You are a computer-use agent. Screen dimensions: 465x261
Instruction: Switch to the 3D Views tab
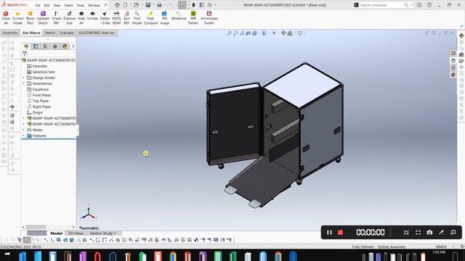click(x=76, y=233)
